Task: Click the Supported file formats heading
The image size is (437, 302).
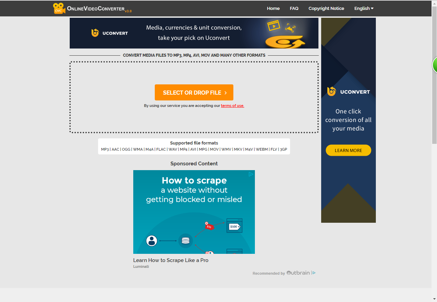Action: (194, 143)
